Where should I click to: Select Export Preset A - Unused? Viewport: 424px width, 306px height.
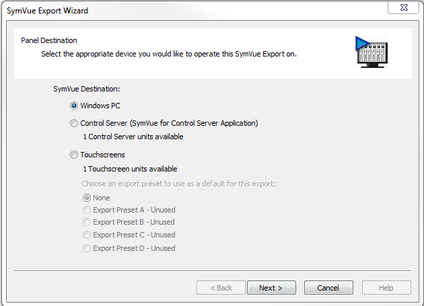pyautogui.click(x=87, y=210)
